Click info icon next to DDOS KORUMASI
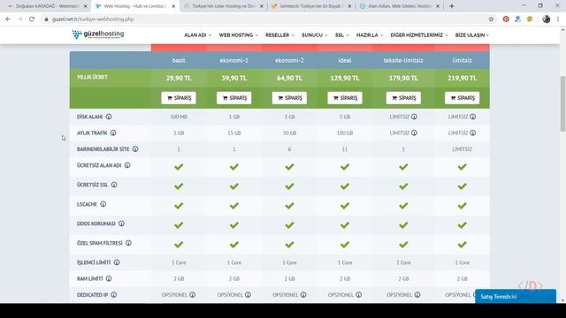 tap(122, 223)
